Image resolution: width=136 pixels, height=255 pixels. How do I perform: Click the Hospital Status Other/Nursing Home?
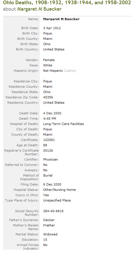[x=59, y=190]
